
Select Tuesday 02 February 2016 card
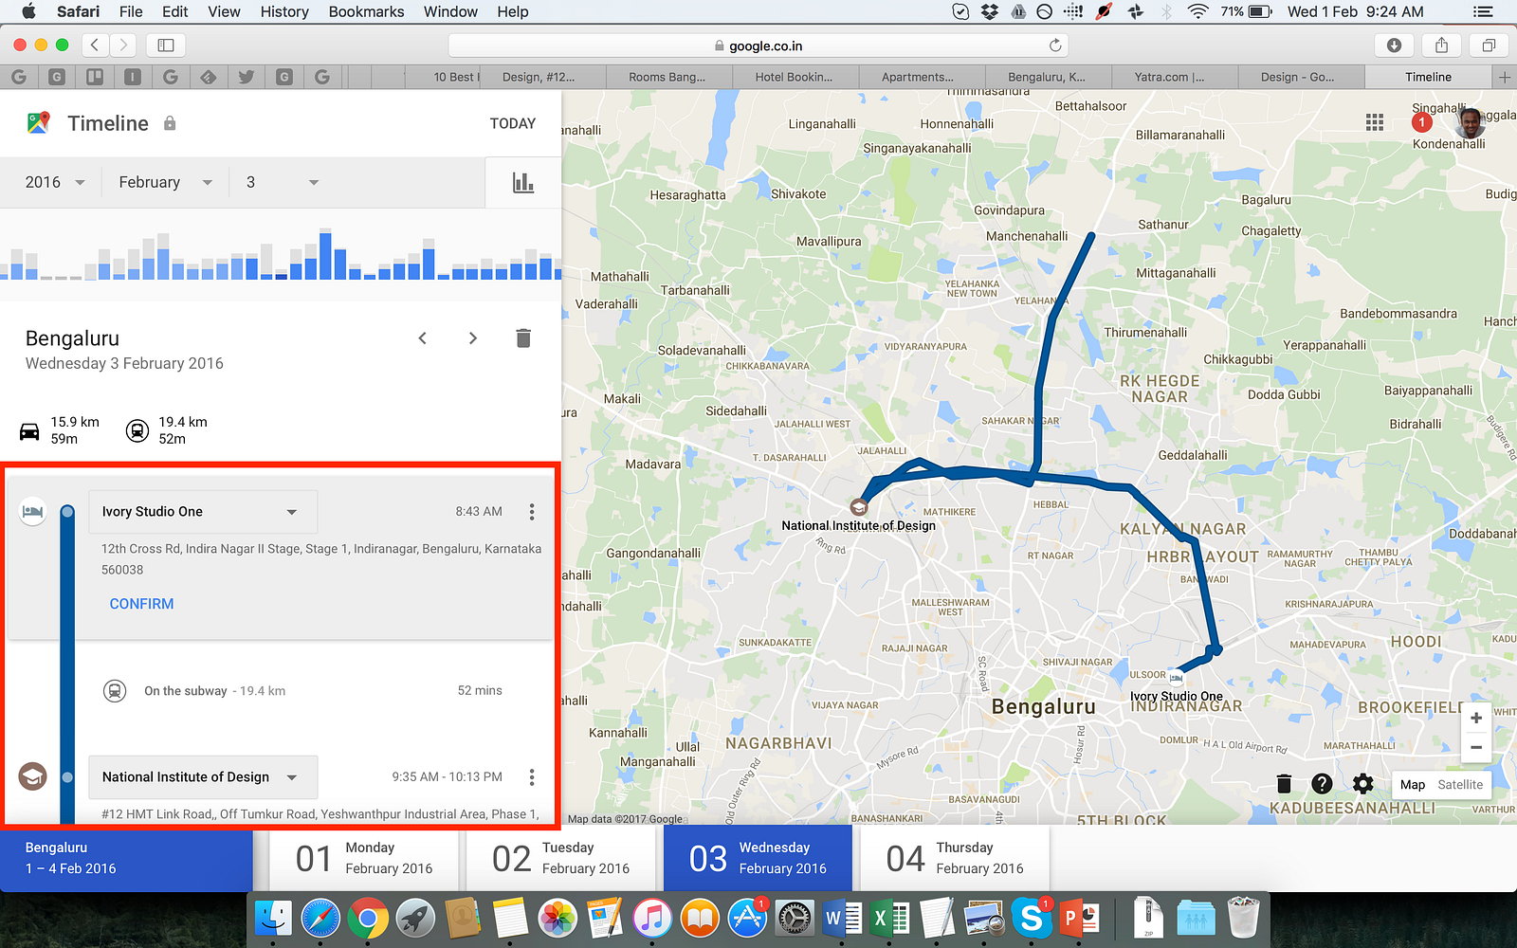[x=561, y=858]
